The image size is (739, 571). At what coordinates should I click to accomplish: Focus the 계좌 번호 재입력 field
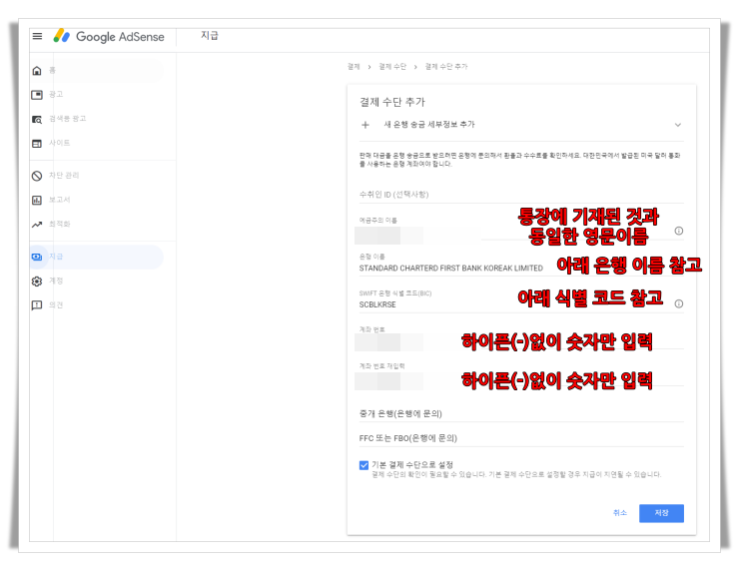pos(521,374)
